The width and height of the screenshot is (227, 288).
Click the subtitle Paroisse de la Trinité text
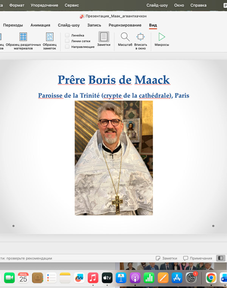click(x=113, y=95)
